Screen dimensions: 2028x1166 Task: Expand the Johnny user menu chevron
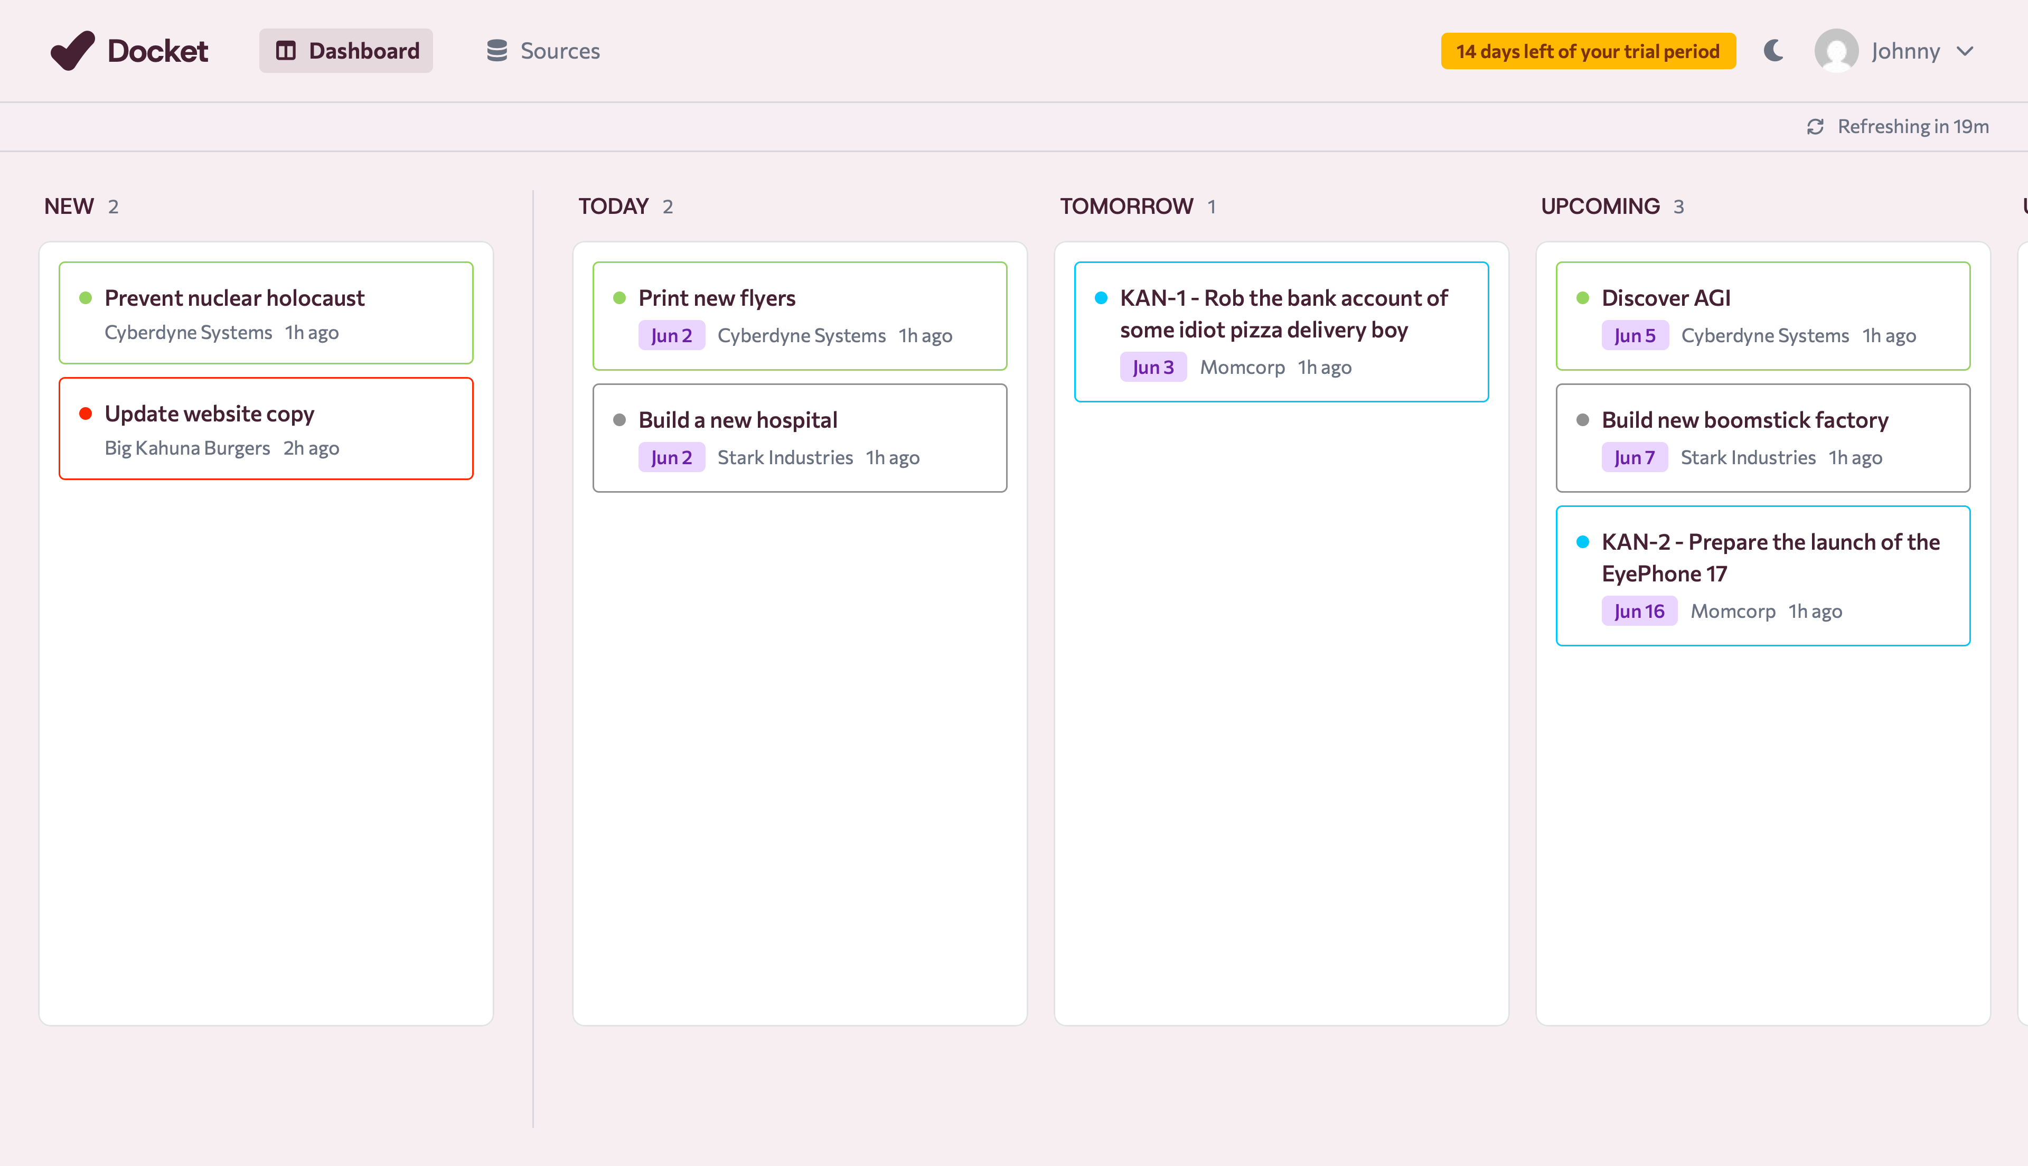coord(1965,51)
